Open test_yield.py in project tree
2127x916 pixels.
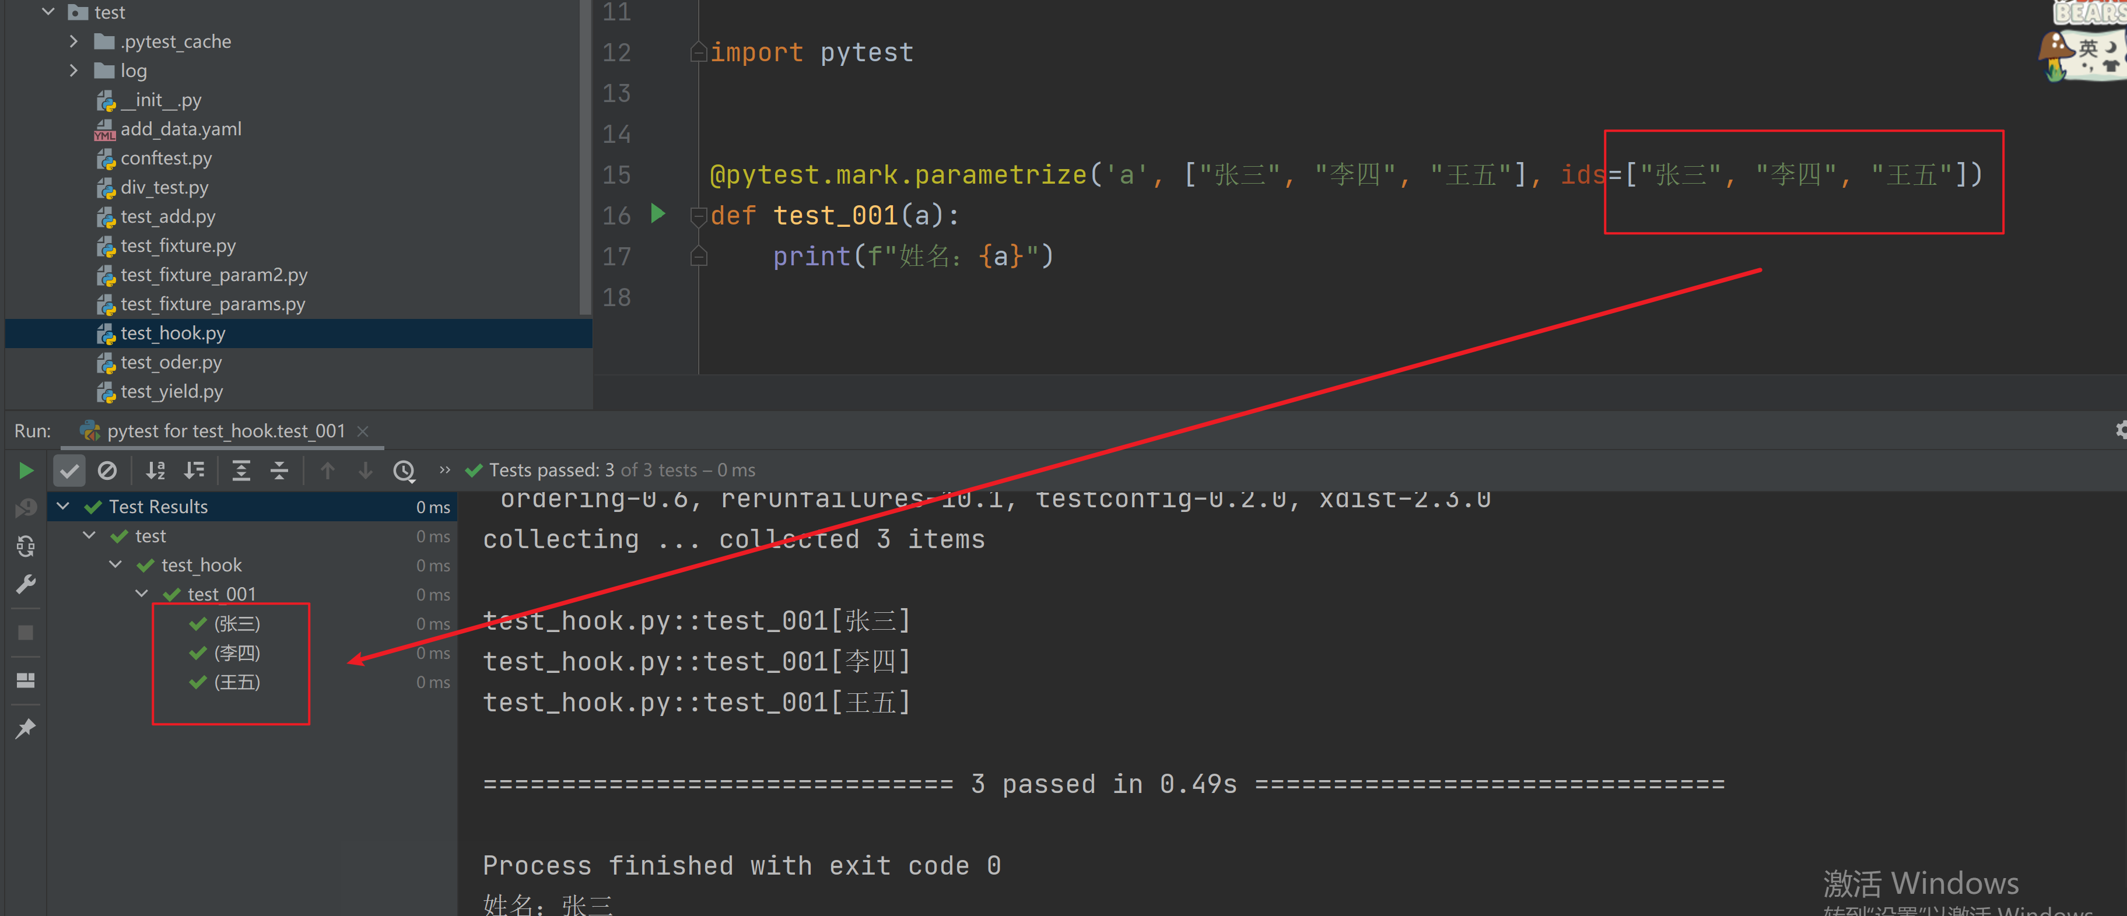tap(171, 391)
